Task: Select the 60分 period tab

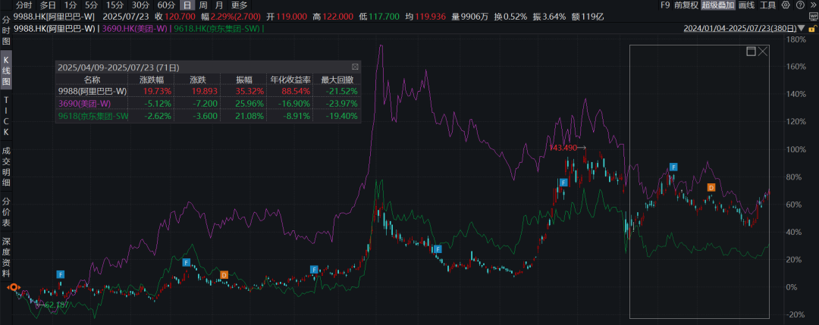Action: (165, 5)
